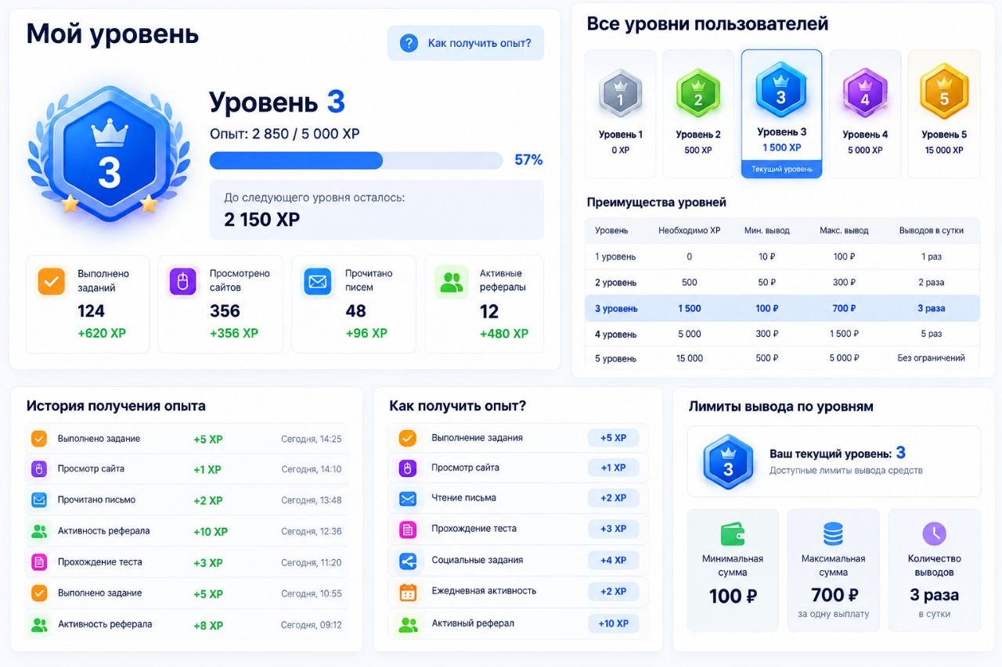Click the referral icon in the 12:36 history row
The width and height of the screenshot is (1002, 667).
click(x=39, y=531)
